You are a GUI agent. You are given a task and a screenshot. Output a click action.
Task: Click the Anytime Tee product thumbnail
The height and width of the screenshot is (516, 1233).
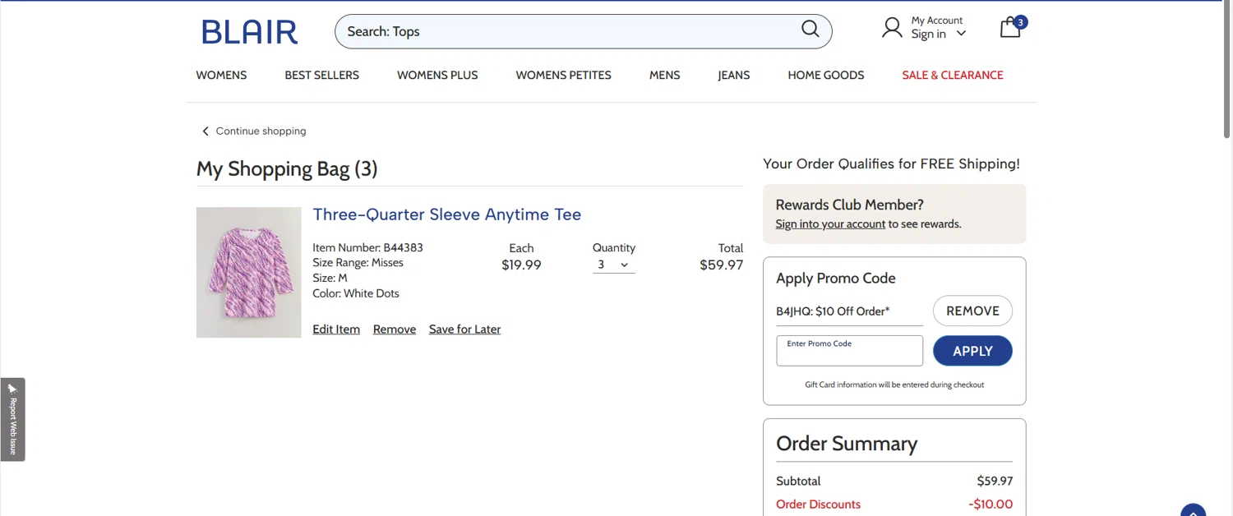point(249,272)
